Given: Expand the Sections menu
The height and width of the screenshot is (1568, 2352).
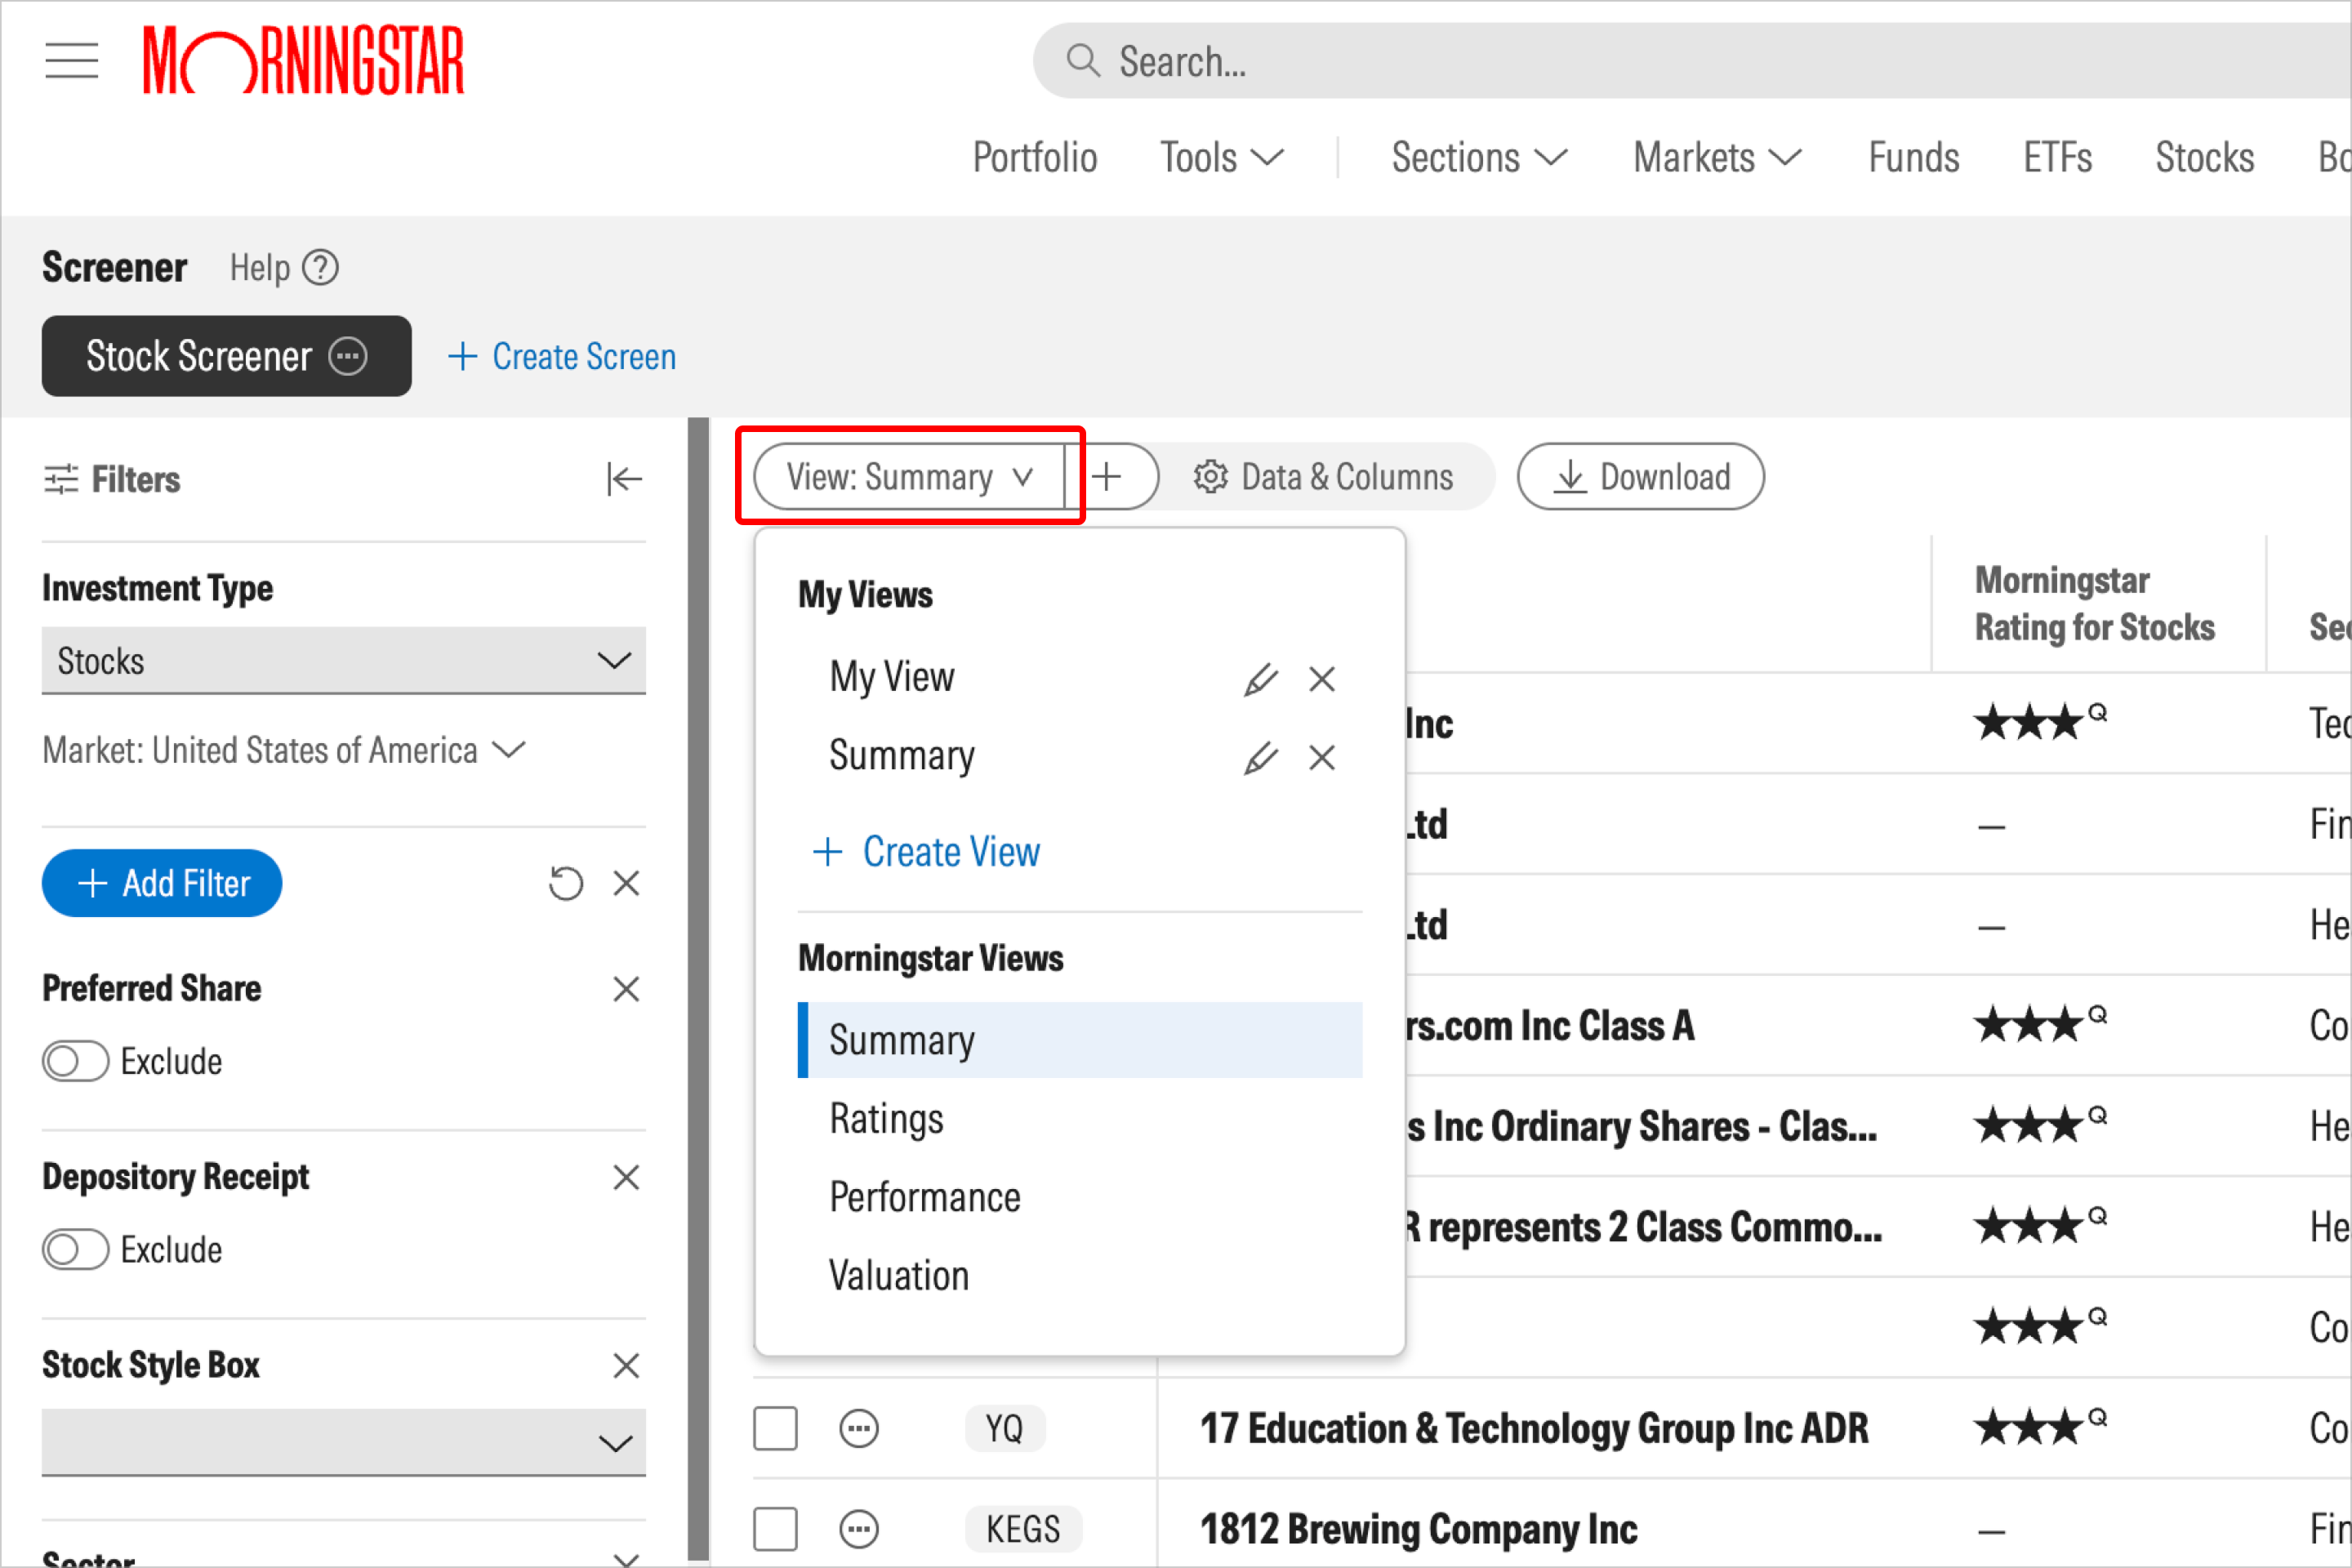Looking at the screenshot, I should (1479, 158).
